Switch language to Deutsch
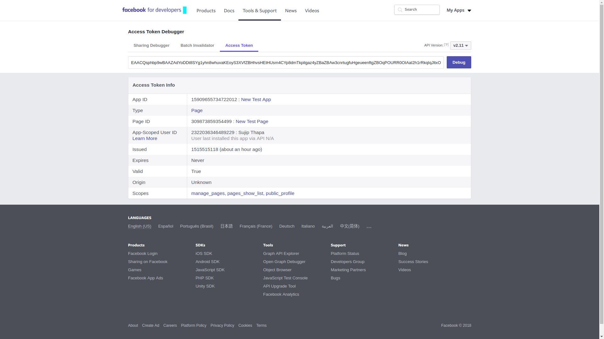This screenshot has width=604, height=339. pyautogui.click(x=287, y=226)
